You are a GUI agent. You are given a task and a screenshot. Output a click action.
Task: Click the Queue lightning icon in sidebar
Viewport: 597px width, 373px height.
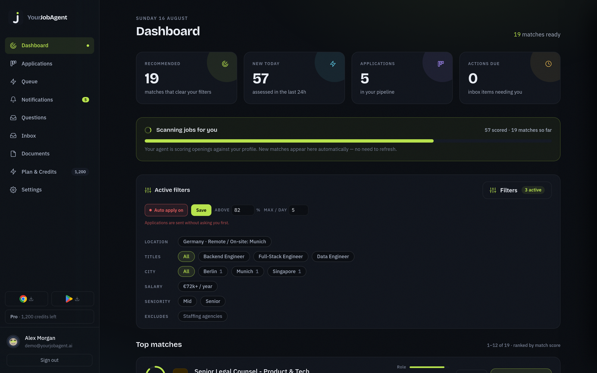[x=13, y=82]
